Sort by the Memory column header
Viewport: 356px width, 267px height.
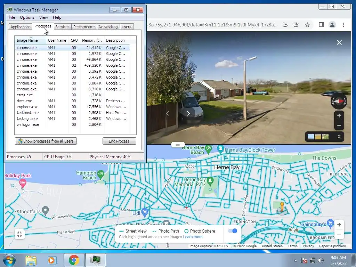(92, 40)
